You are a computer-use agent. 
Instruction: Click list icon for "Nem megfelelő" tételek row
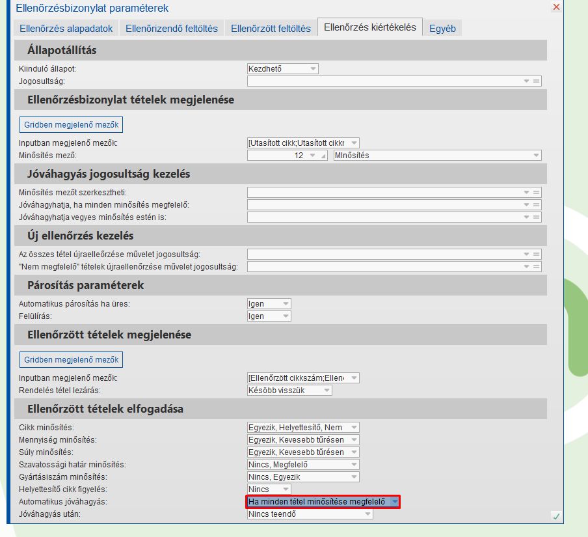coord(536,267)
